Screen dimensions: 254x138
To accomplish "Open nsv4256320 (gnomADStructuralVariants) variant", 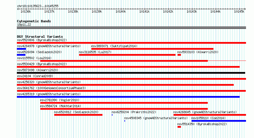I will pyautogui.click(x=49, y=82).
